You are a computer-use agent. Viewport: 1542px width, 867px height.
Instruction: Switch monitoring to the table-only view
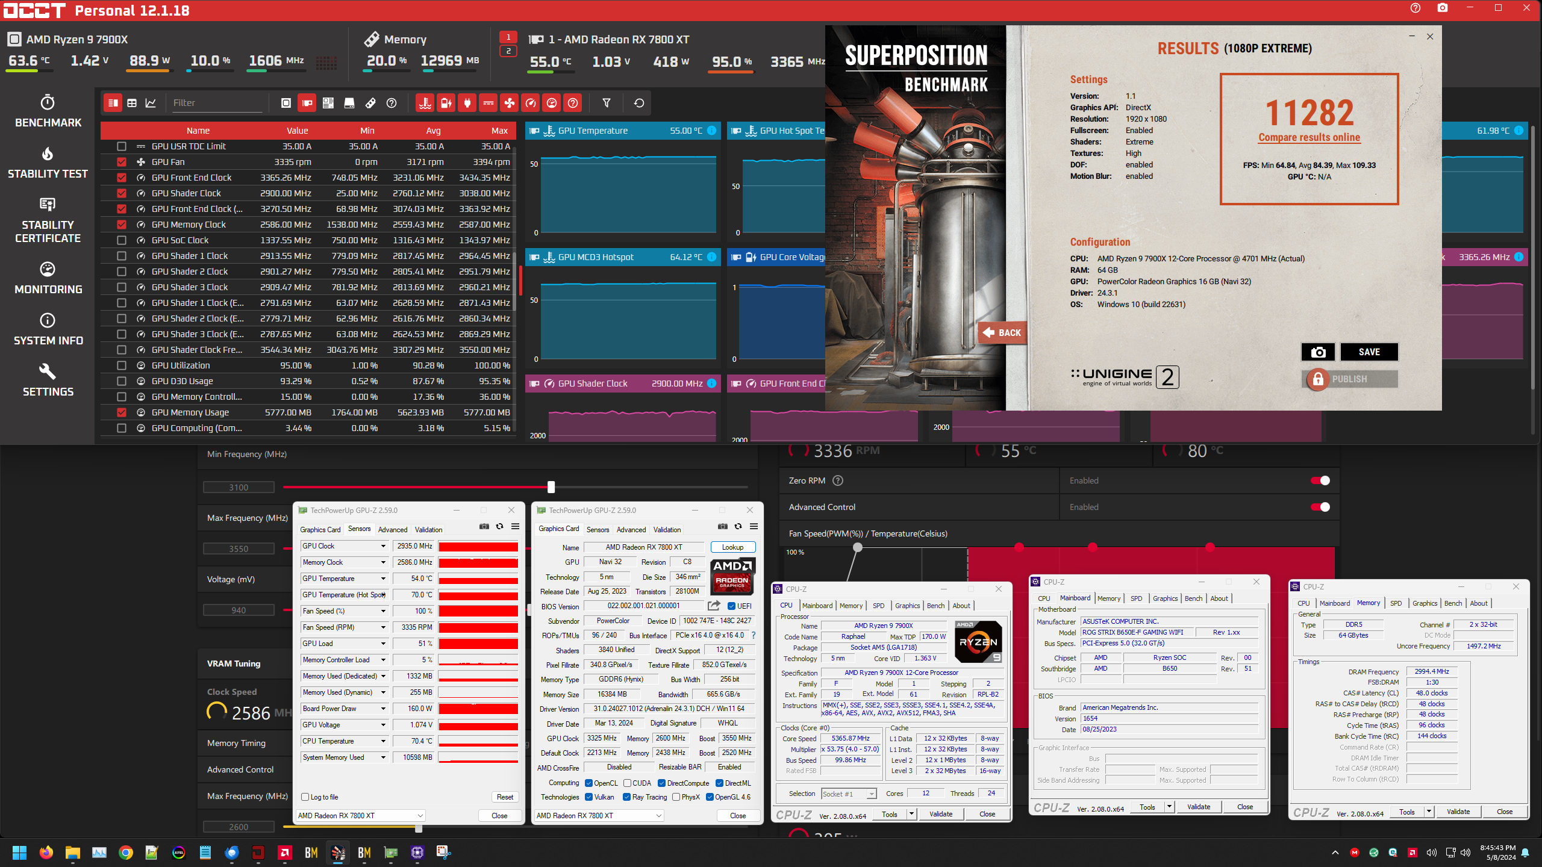point(132,103)
